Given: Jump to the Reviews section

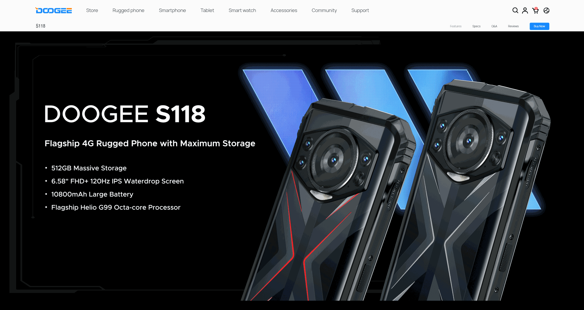Looking at the screenshot, I should (513, 26).
